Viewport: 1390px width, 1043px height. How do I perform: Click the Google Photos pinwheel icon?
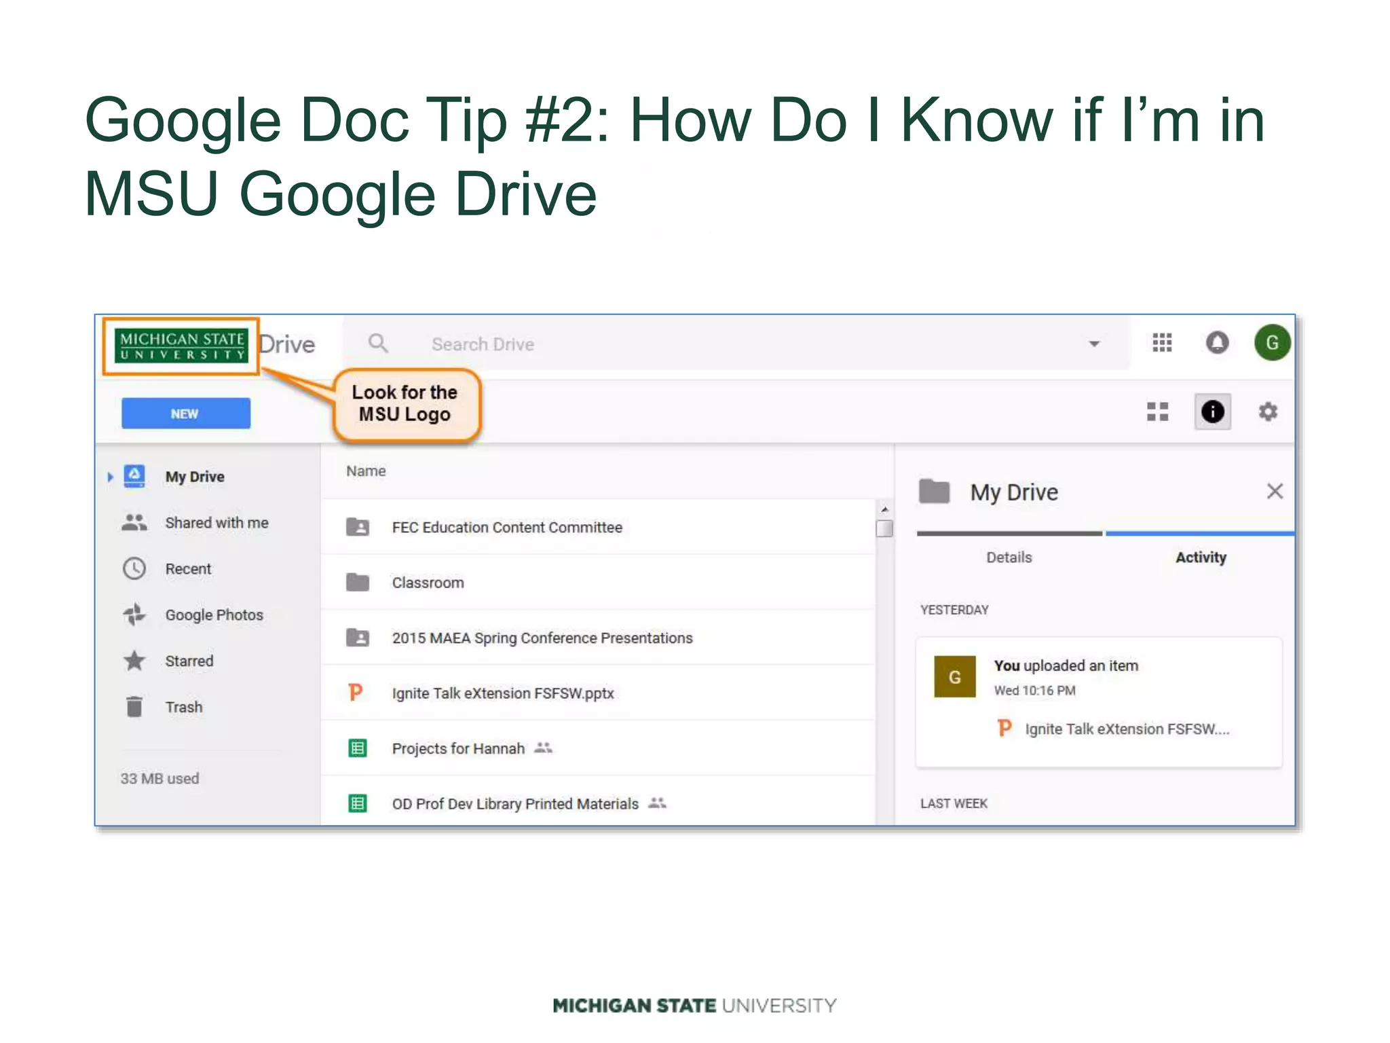click(134, 615)
